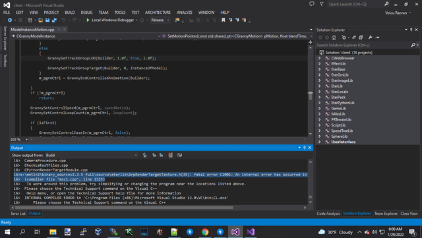The width and height of the screenshot is (422, 238).
Task: Expand the EterLib project node
Action: tap(320, 86)
